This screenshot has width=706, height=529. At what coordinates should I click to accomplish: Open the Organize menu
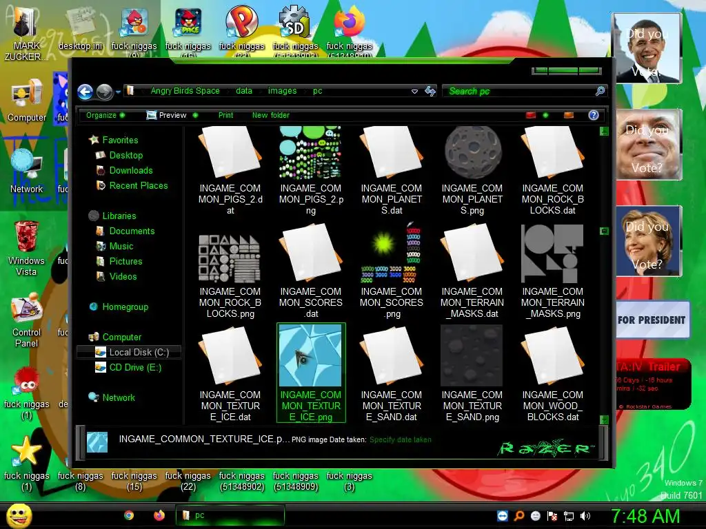point(105,115)
